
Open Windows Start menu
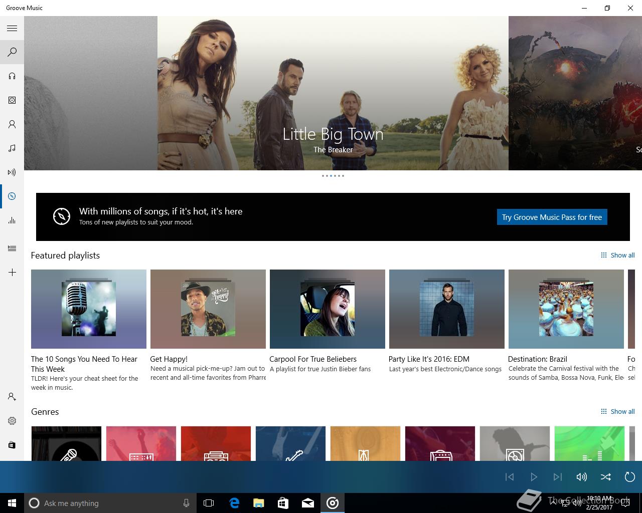click(x=12, y=503)
